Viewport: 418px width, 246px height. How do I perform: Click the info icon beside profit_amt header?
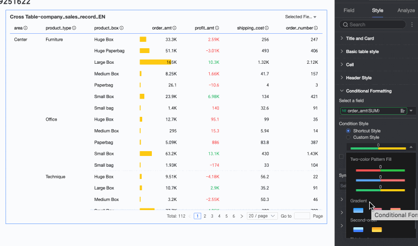click(x=217, y=28)
